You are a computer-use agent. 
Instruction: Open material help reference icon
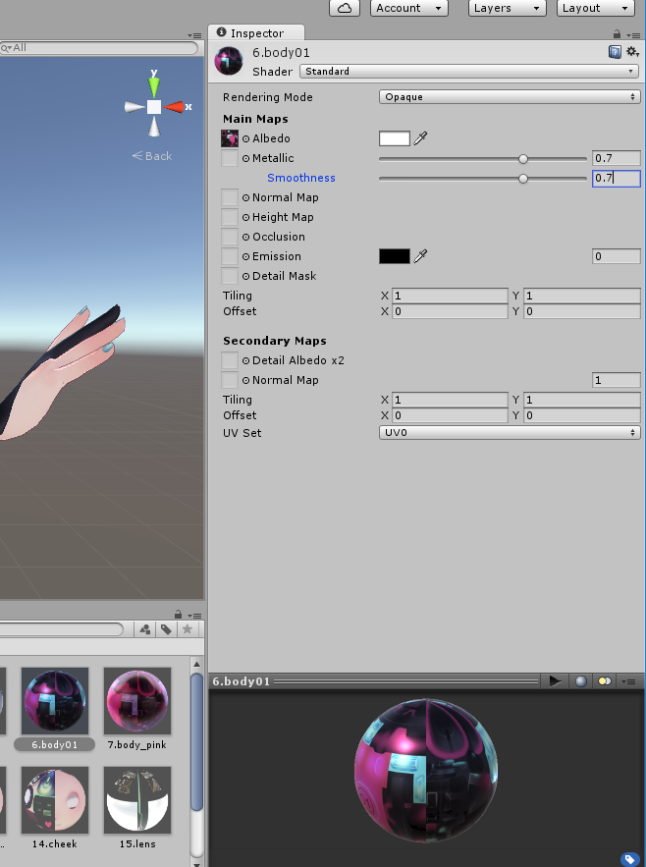point(615,52)
